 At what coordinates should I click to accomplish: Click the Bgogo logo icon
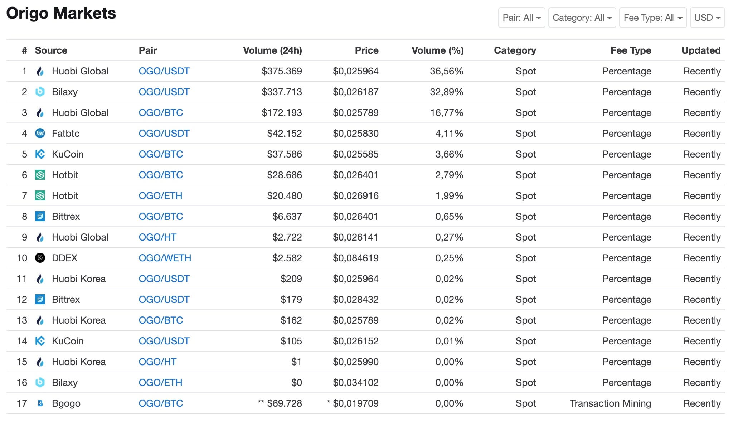coord(40,403)
